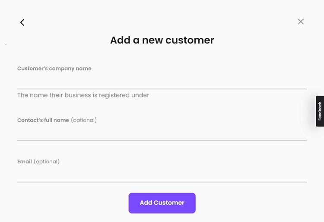Dismiss the form with the X icon
The height and width of the screenshot is (222, 324).
pyautogui.click(x=301, y=22)
